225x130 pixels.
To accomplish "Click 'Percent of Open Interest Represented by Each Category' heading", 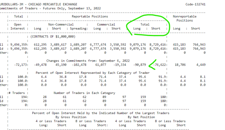I will click(93, 73).
